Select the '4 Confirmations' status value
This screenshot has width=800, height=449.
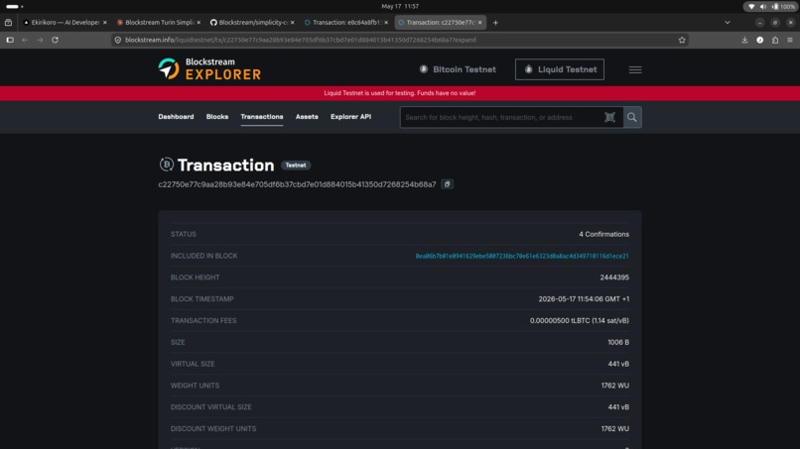coord(603,234)
